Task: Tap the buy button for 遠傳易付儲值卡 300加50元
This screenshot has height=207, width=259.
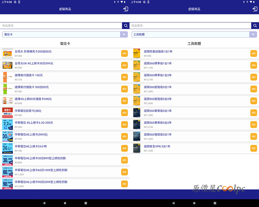Action: coord(124,89)
